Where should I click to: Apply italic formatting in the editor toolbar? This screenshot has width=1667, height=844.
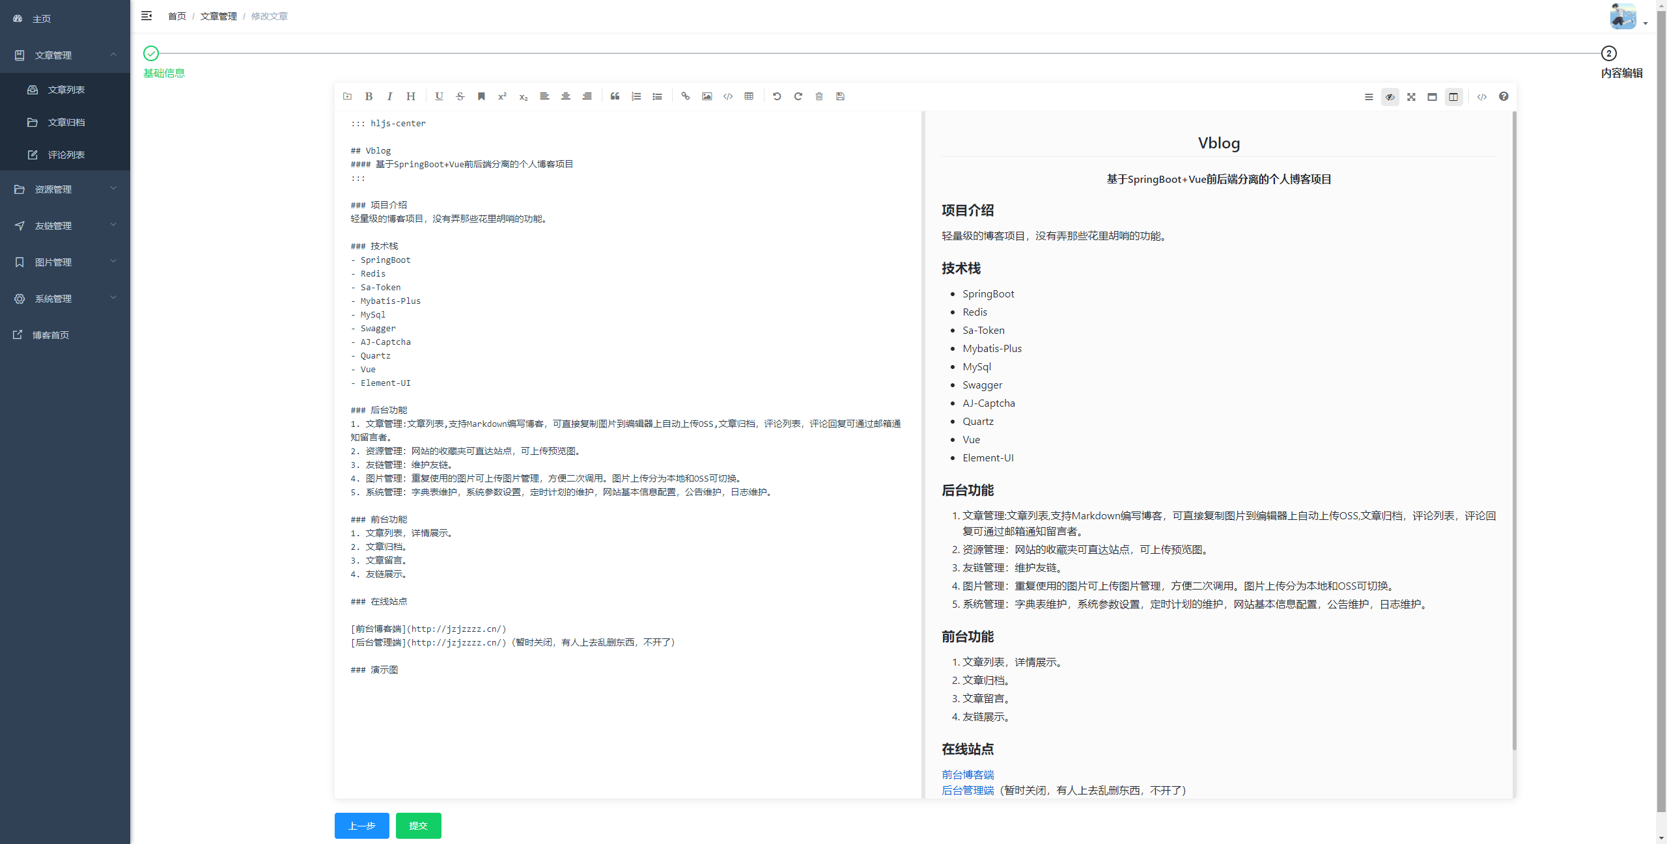(x=389, y=96)
